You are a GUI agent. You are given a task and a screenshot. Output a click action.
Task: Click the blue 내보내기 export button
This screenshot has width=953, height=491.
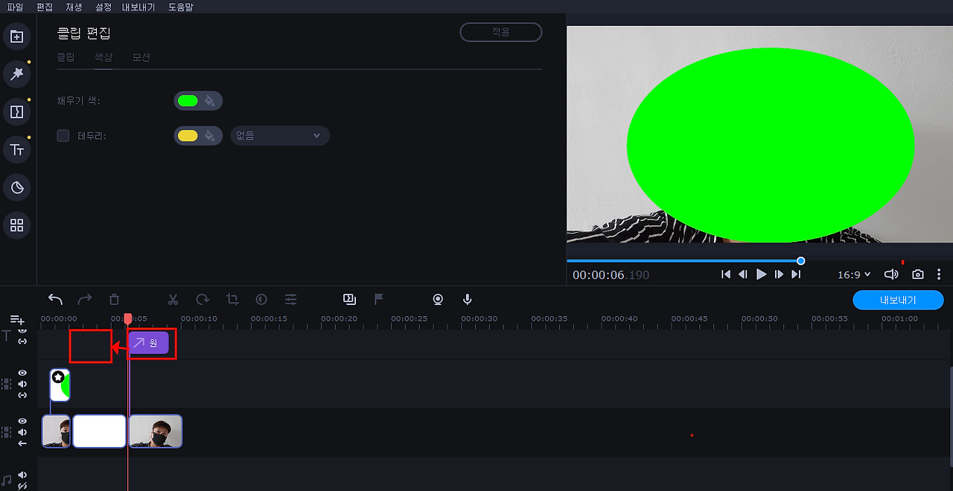[898, 301]
